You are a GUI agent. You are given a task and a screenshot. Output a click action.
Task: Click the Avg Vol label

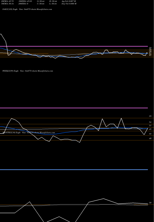click(x=69, y=1)
